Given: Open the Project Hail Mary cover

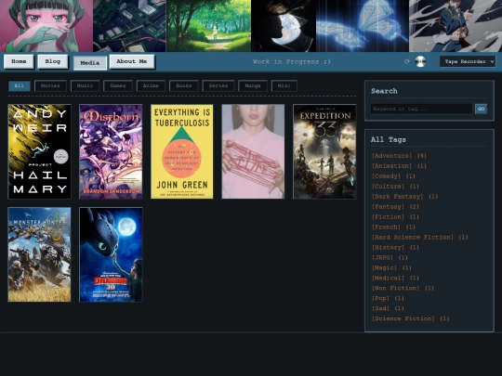Looking at the screenshot, I should click(x=39, y=151).
